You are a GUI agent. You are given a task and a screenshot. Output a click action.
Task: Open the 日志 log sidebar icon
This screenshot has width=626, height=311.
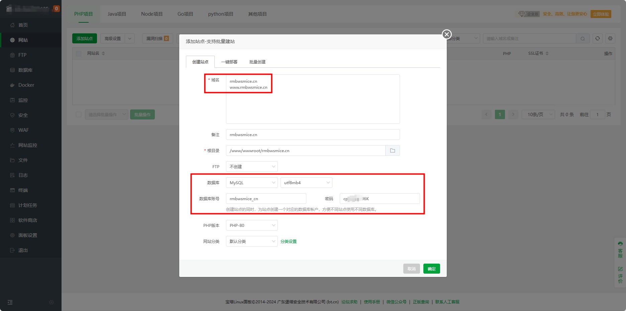[x=12, y=175]
